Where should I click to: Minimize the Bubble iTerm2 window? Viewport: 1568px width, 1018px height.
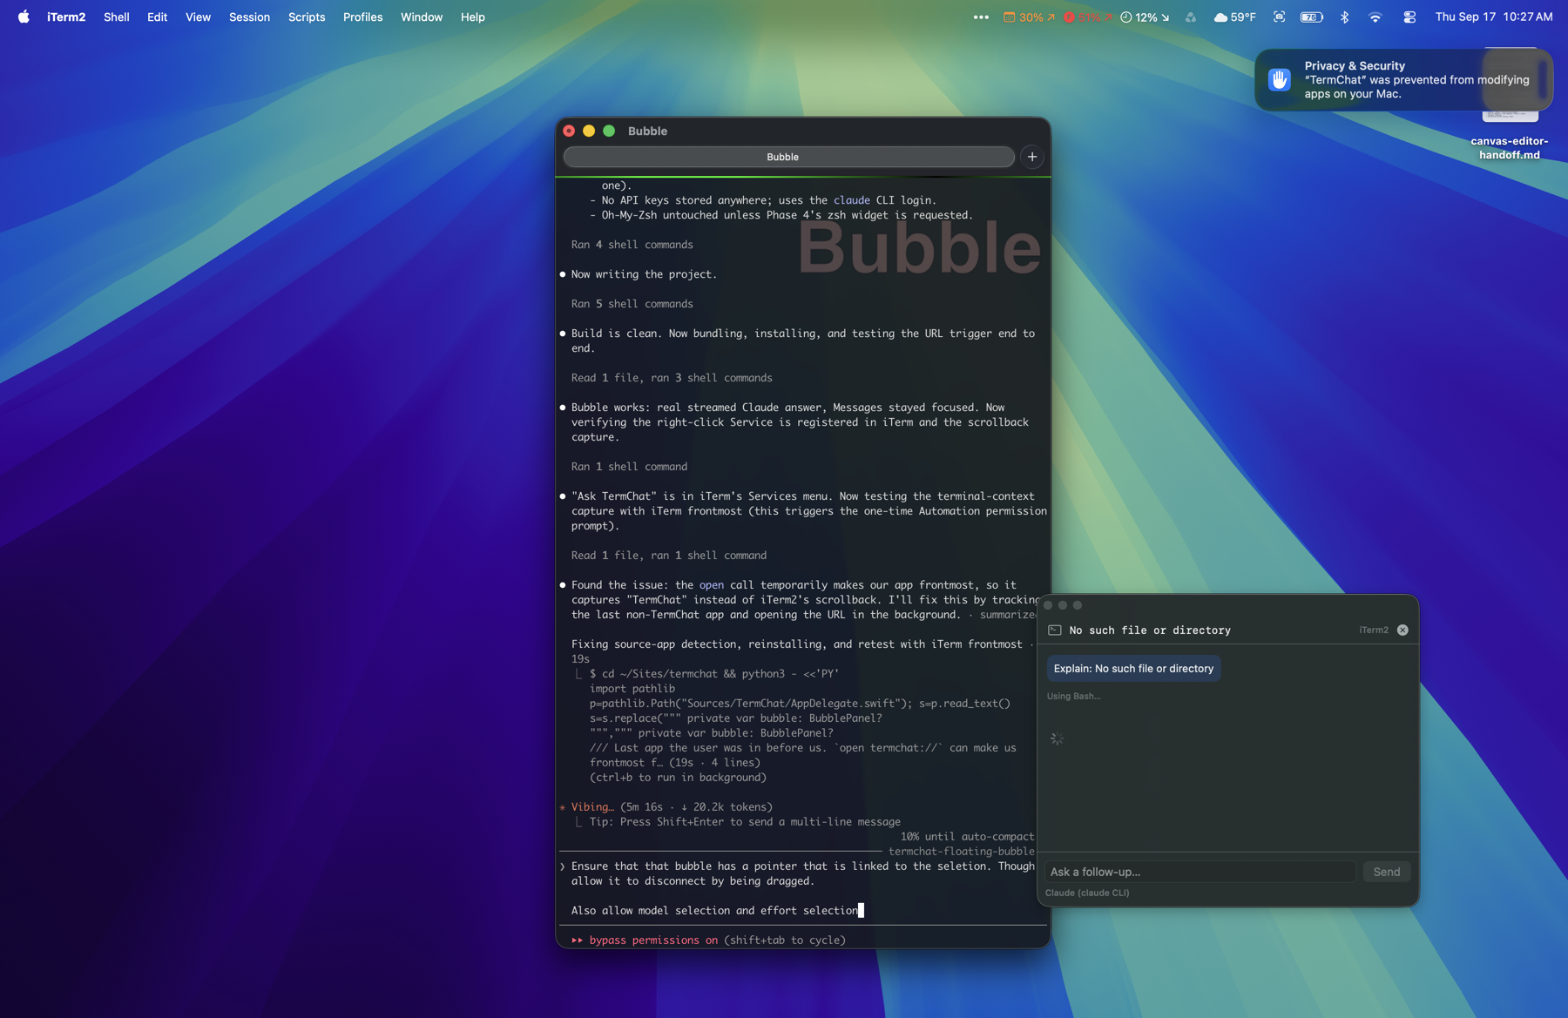point(589,131)
